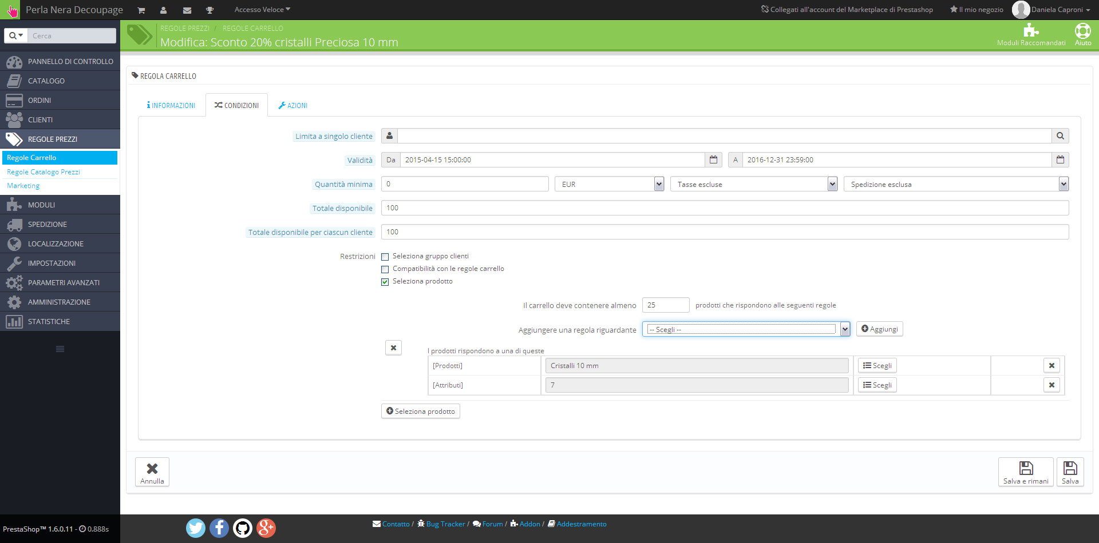Remove the Prodotti rule row with X
Screen dimensions: 1099x543
[1051, 366]
